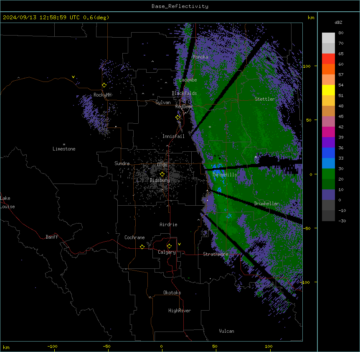Click the yellow V marker northwest of RockyMH
360x352 pixels.
pos(73,77)
